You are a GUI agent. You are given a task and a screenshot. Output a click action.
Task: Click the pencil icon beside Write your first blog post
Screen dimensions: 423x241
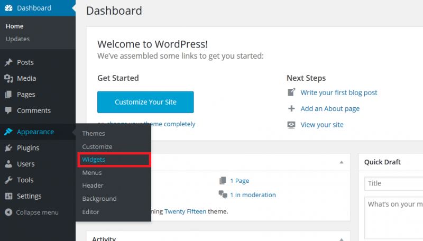291,92
